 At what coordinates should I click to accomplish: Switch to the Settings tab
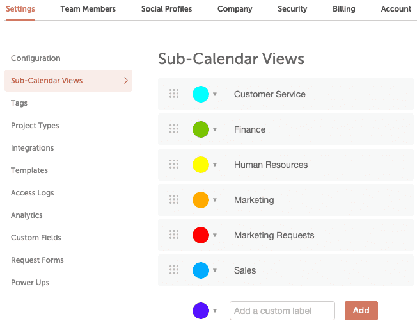pos(20,9)
